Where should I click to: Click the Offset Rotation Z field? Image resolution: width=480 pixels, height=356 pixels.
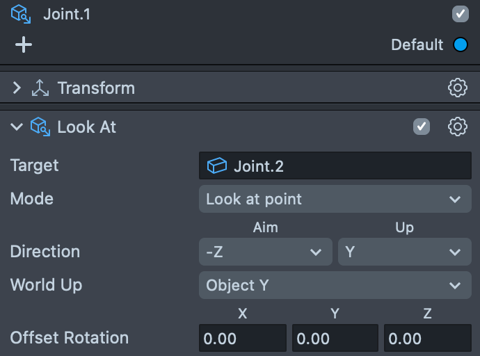(x=427, y=339)
